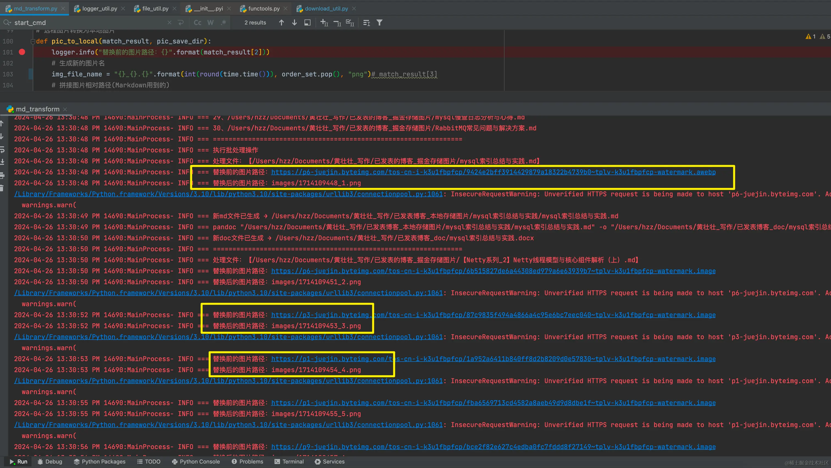Viewport: 831px width, 468px height.
Task: Click select all occurrences icon
Action: 350,23
